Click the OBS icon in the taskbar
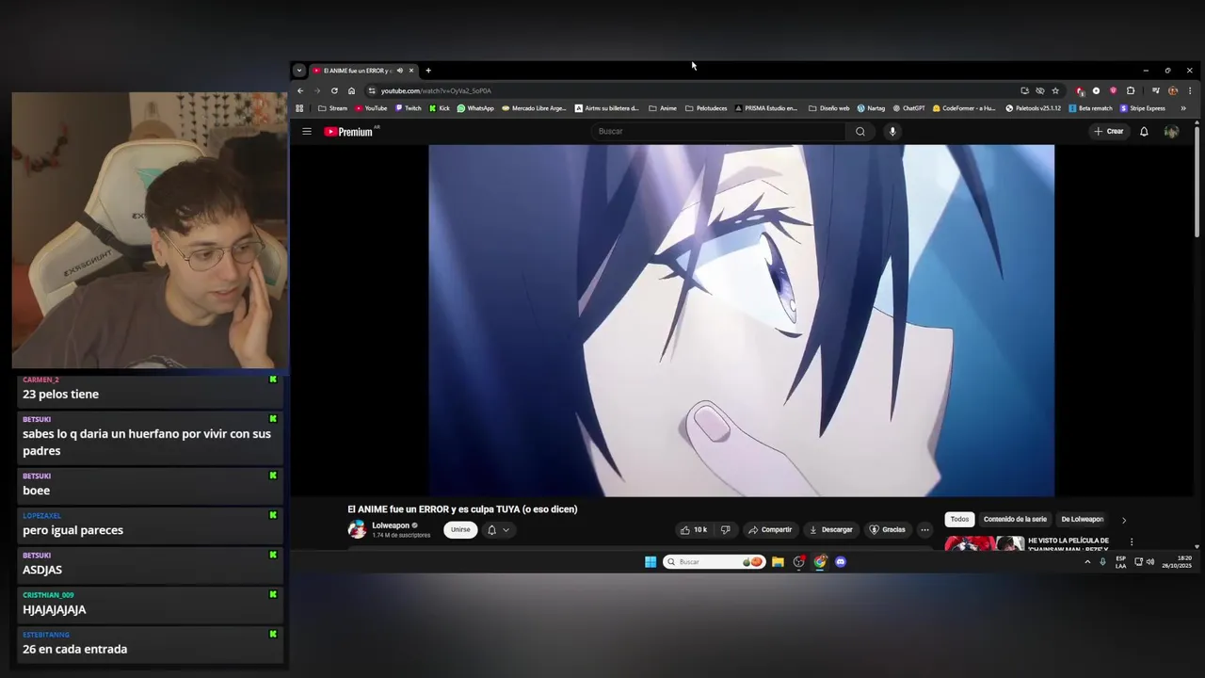The height and width of the screenshot is (678, 1205). click(799, 562)
